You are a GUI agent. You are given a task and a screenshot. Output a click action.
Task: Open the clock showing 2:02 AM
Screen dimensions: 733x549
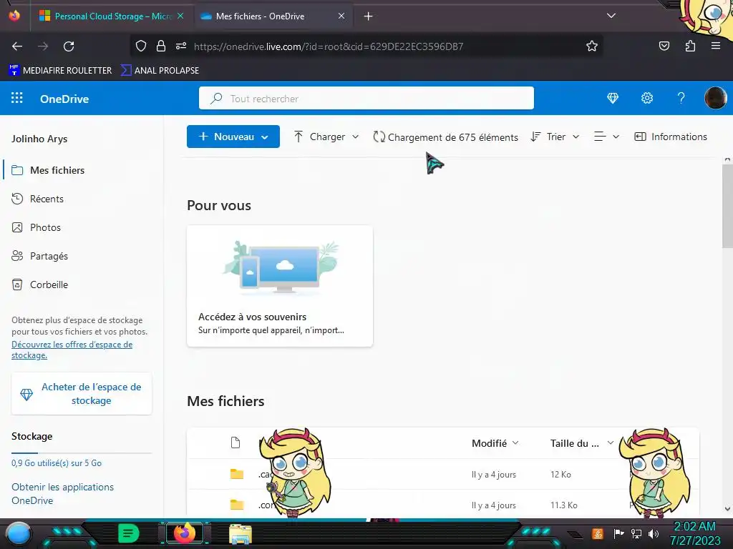[694, 533]
